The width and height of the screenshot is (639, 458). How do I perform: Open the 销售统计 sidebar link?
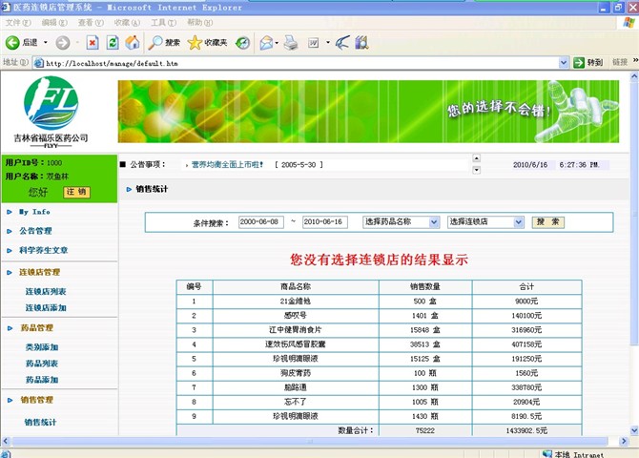40,422
